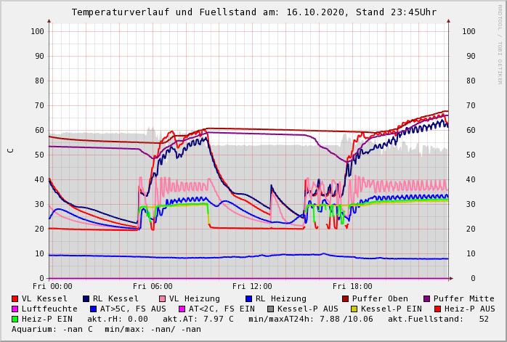Click the dark red Puffer Oben swatch
507x342 pixels.
tap(346, 298)
